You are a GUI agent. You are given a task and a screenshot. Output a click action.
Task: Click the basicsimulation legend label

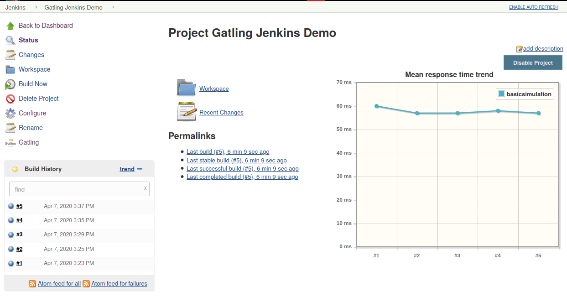pyautogui.click(x=529, y=94)
